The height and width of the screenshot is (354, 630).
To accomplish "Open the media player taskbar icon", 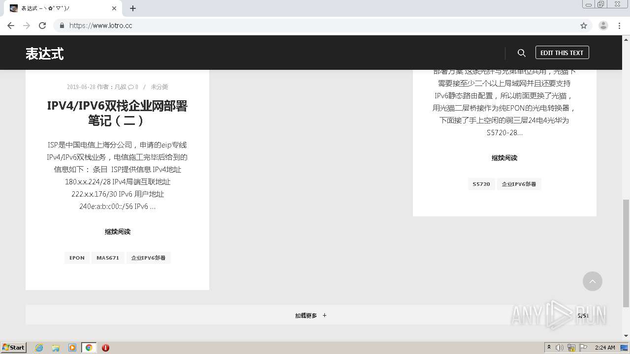I will pyautogui.click(x=72, y=348).
